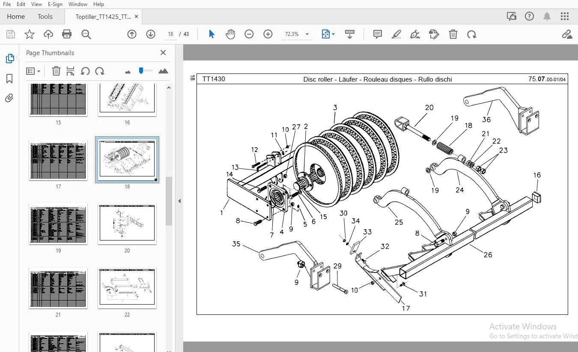Select page 16 thumbnail
The width and height of the screenshot is (578, 352).
click(x=127, y=100)
